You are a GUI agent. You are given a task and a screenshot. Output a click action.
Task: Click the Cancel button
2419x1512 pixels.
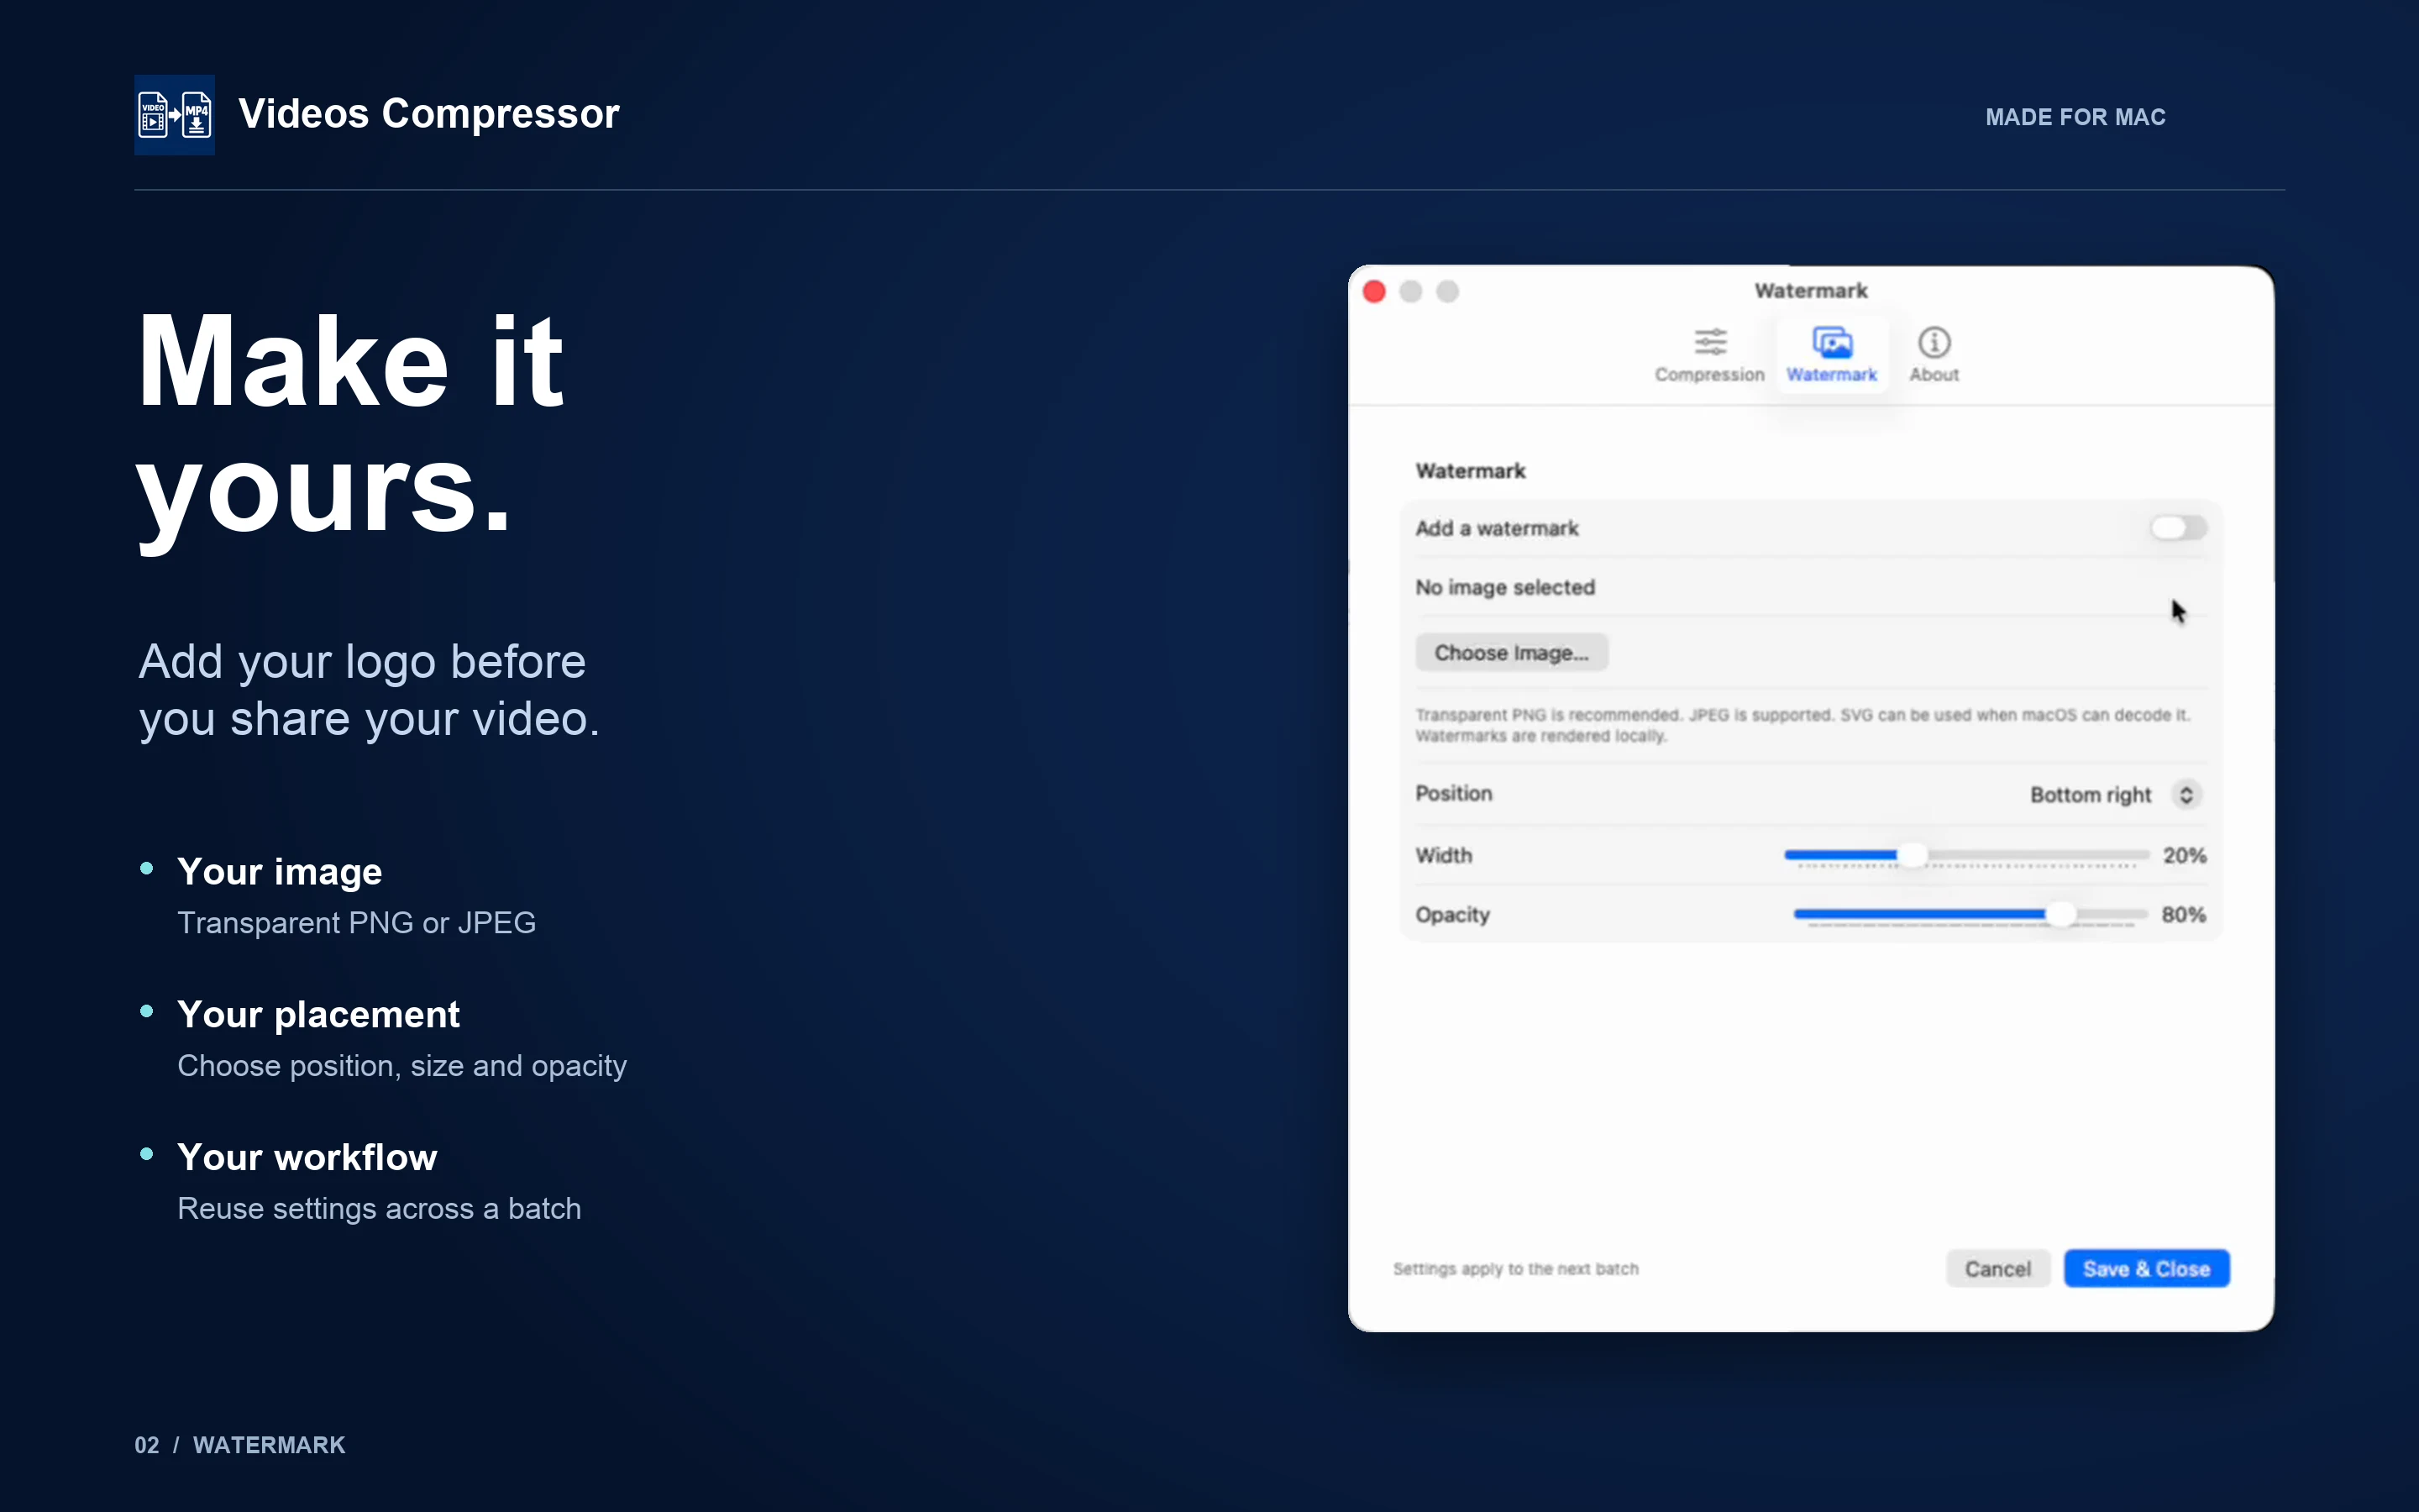[x=1997, y=1269]
